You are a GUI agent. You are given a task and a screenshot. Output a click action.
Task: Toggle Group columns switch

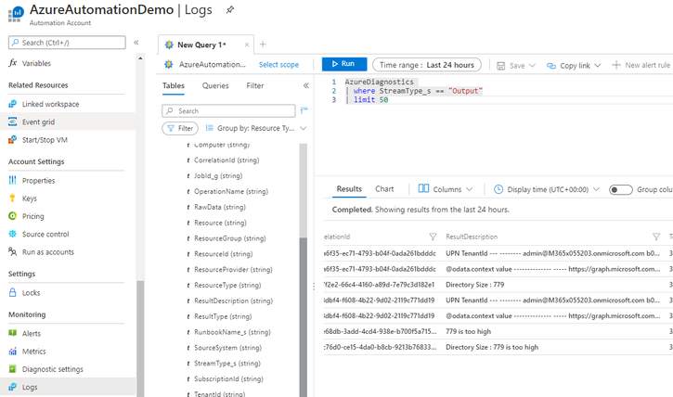pos(621,189)
